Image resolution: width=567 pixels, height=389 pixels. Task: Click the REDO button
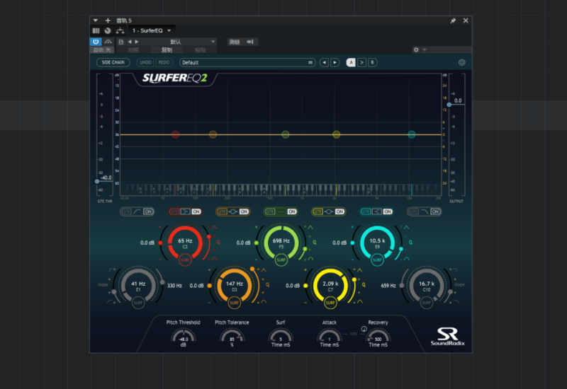164,62
